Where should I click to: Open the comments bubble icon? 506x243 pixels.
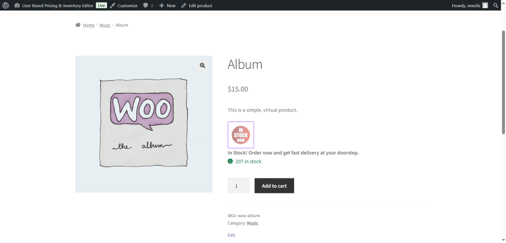click(146, 5)
